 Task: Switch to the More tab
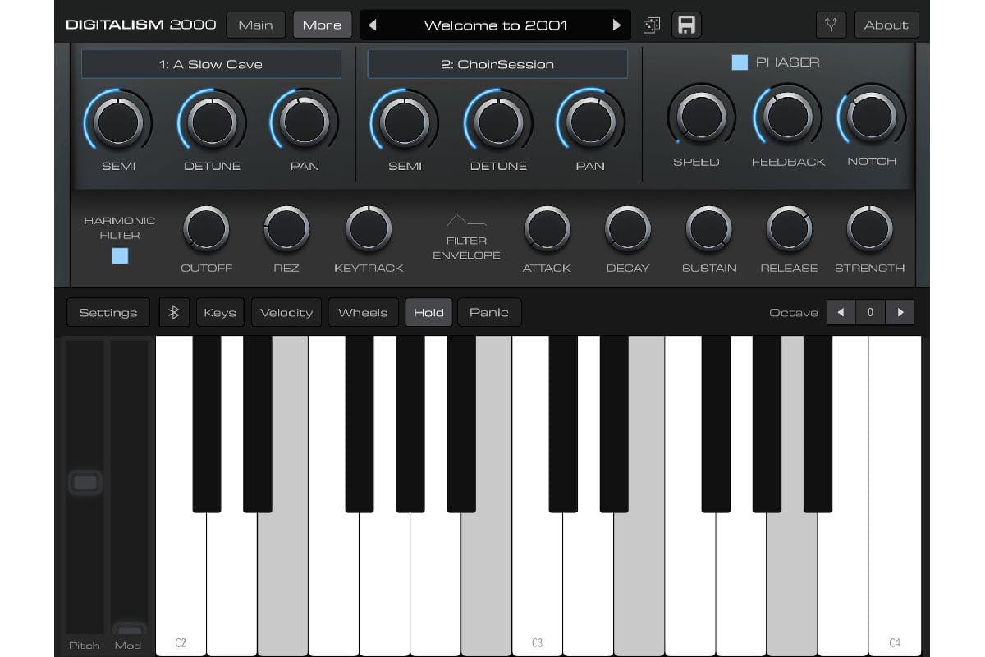click(x=322, y=25)
